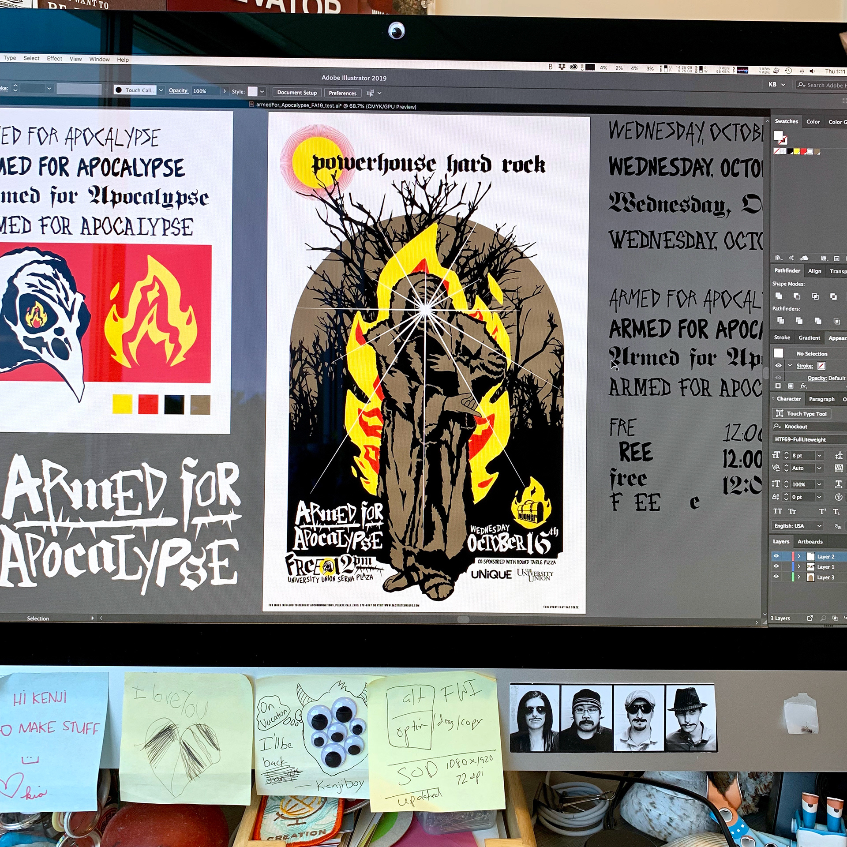Image resolution: width=847 pixels, height=847 pixels.
Task: Expand Layer 1 contents arrow
Action: point(799,567)
